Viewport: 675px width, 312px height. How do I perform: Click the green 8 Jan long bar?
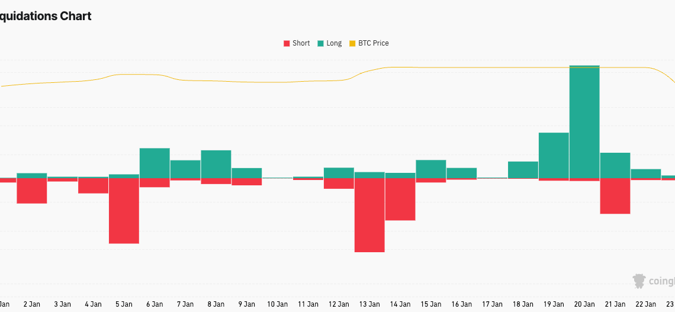pyautogui.click(x=216, y=164)
